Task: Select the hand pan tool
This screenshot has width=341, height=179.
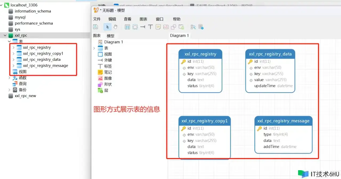Action: click(x=115, y=27)
